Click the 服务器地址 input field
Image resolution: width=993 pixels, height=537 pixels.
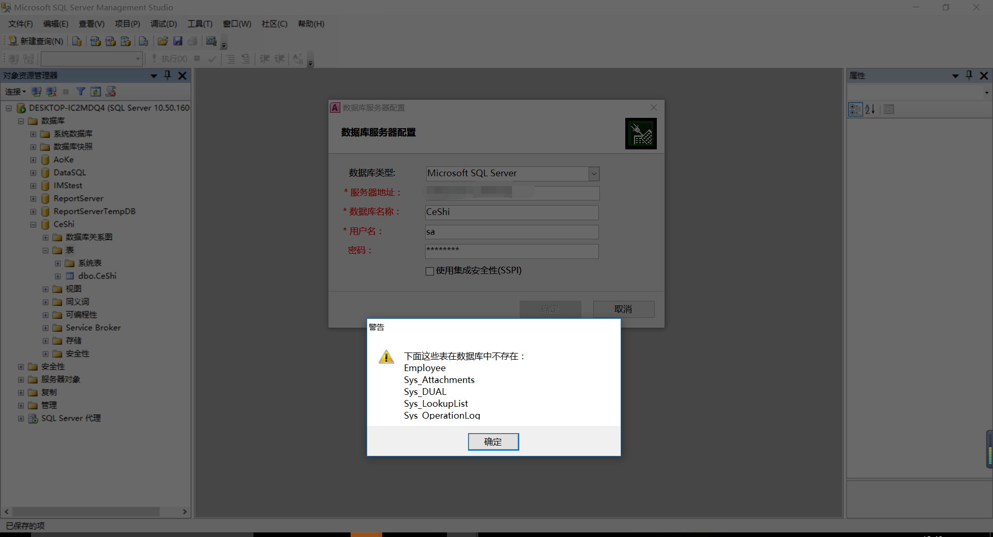[512, 193]
